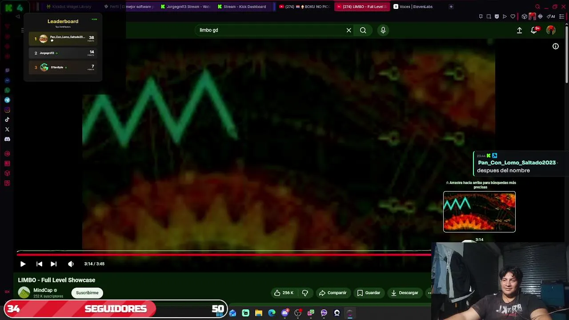Open X (Twitter) in the browser sidebar
Image resolution: width=569 pixels, height=320 pixels.
point(7,129)
